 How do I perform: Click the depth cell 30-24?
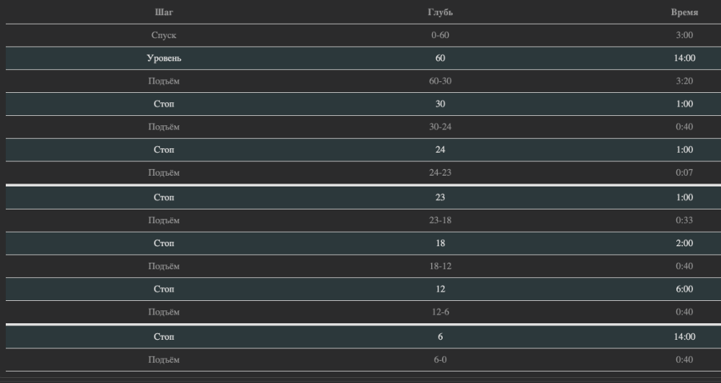(440, 127)
